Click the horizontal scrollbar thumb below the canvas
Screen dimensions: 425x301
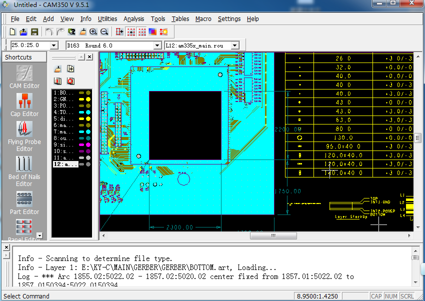tap(273, 235)
